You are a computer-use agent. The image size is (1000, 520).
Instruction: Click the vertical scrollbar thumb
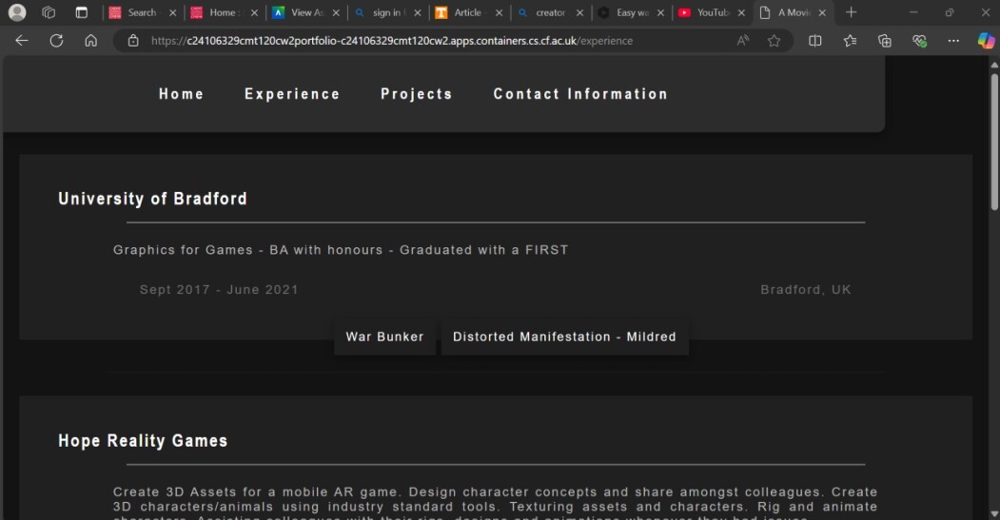point(994,142)
